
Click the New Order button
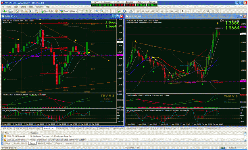click(48, 11)
